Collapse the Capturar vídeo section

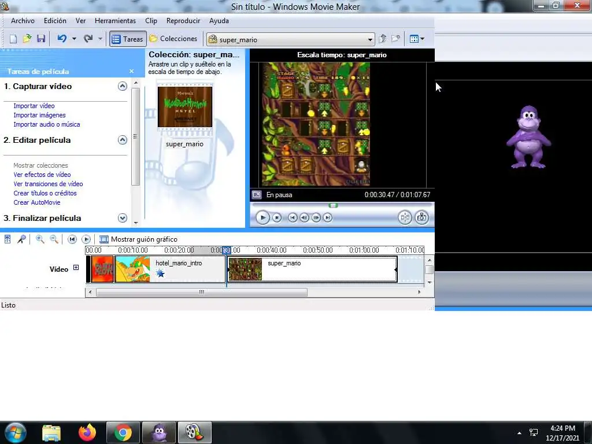tap(123, 86)
